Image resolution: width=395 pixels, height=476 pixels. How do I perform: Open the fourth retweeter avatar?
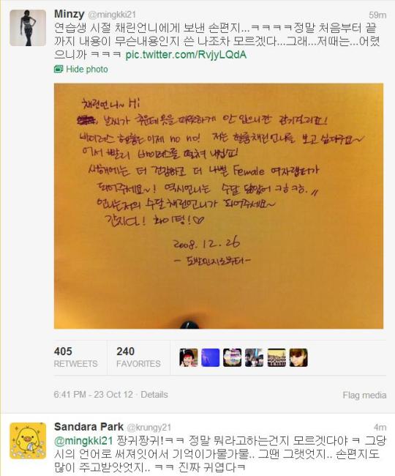[x=254, y=357]
